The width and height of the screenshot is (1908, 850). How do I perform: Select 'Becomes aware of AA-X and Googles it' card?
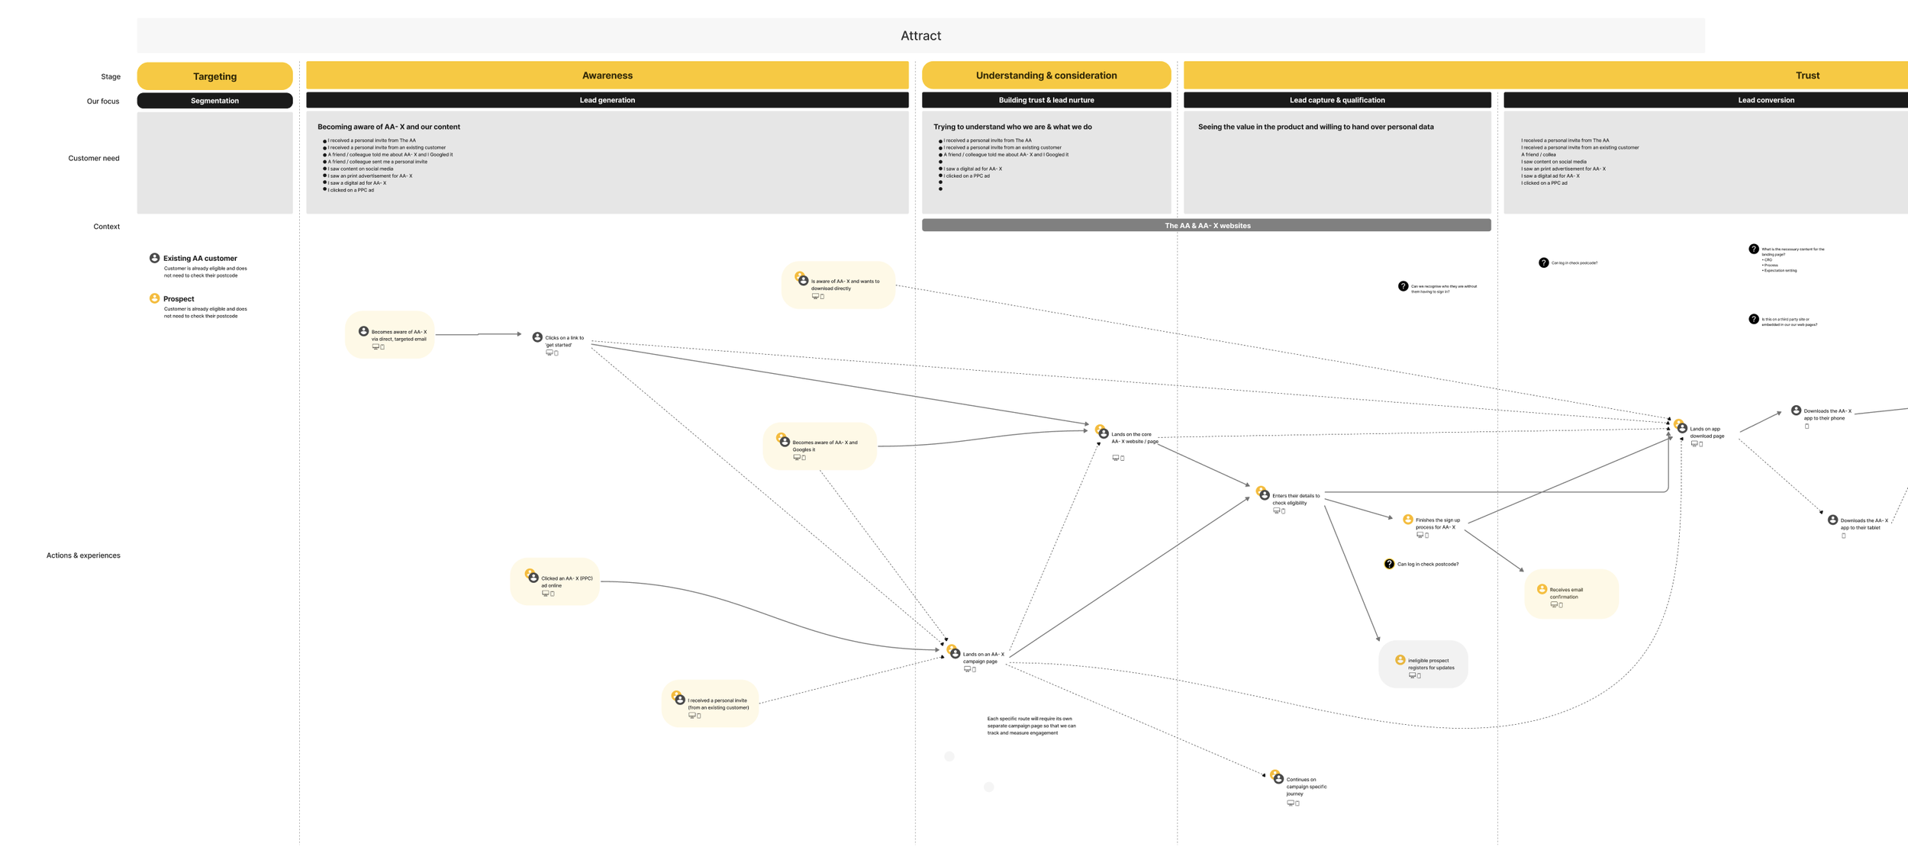820,446
